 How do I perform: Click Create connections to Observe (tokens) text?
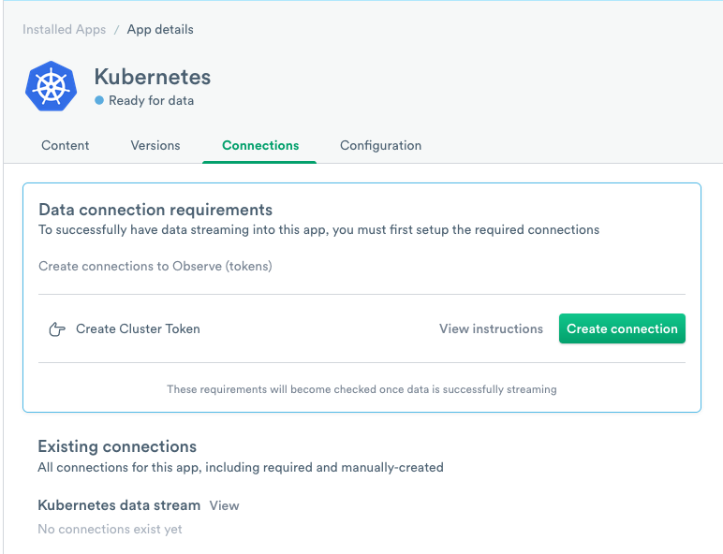click(x=155, y=266)
